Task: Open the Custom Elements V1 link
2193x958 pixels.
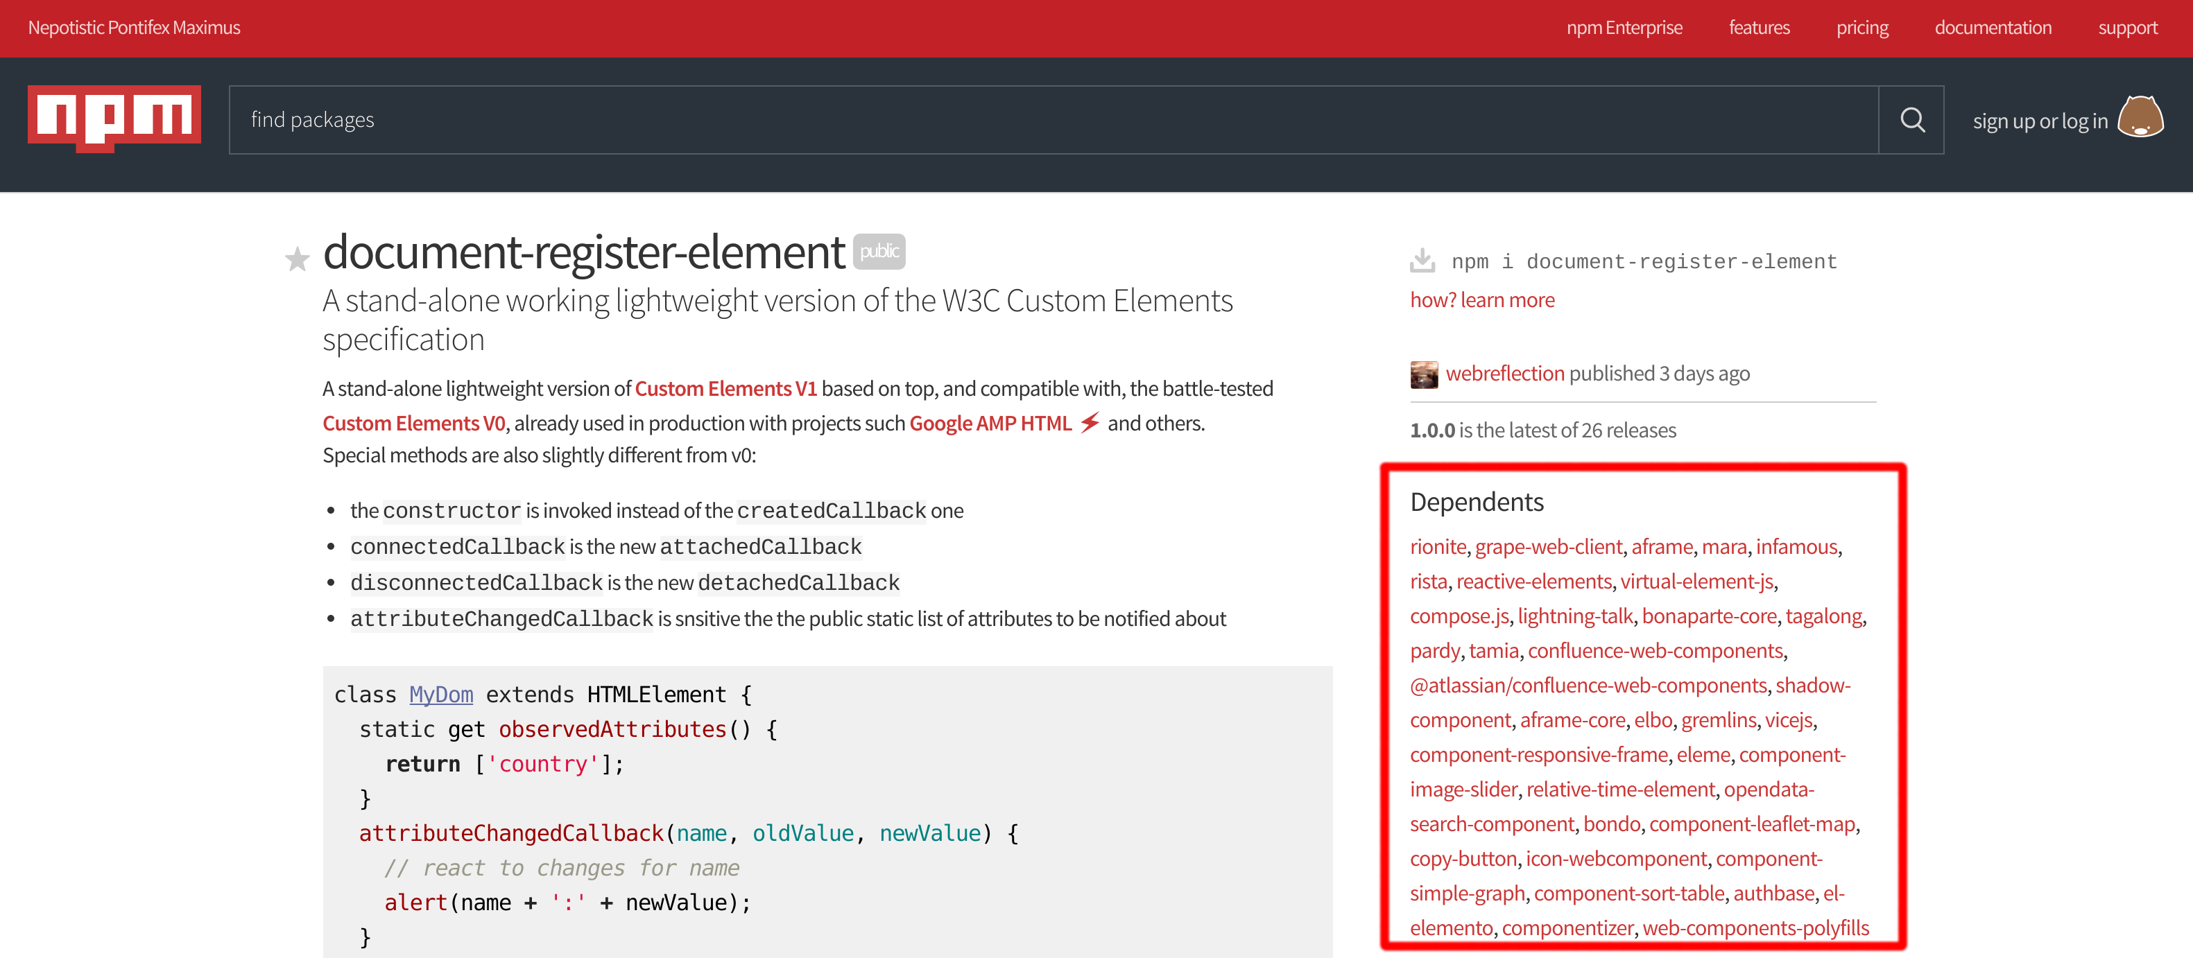Action: pyautogui.click(x=726, y=388)
